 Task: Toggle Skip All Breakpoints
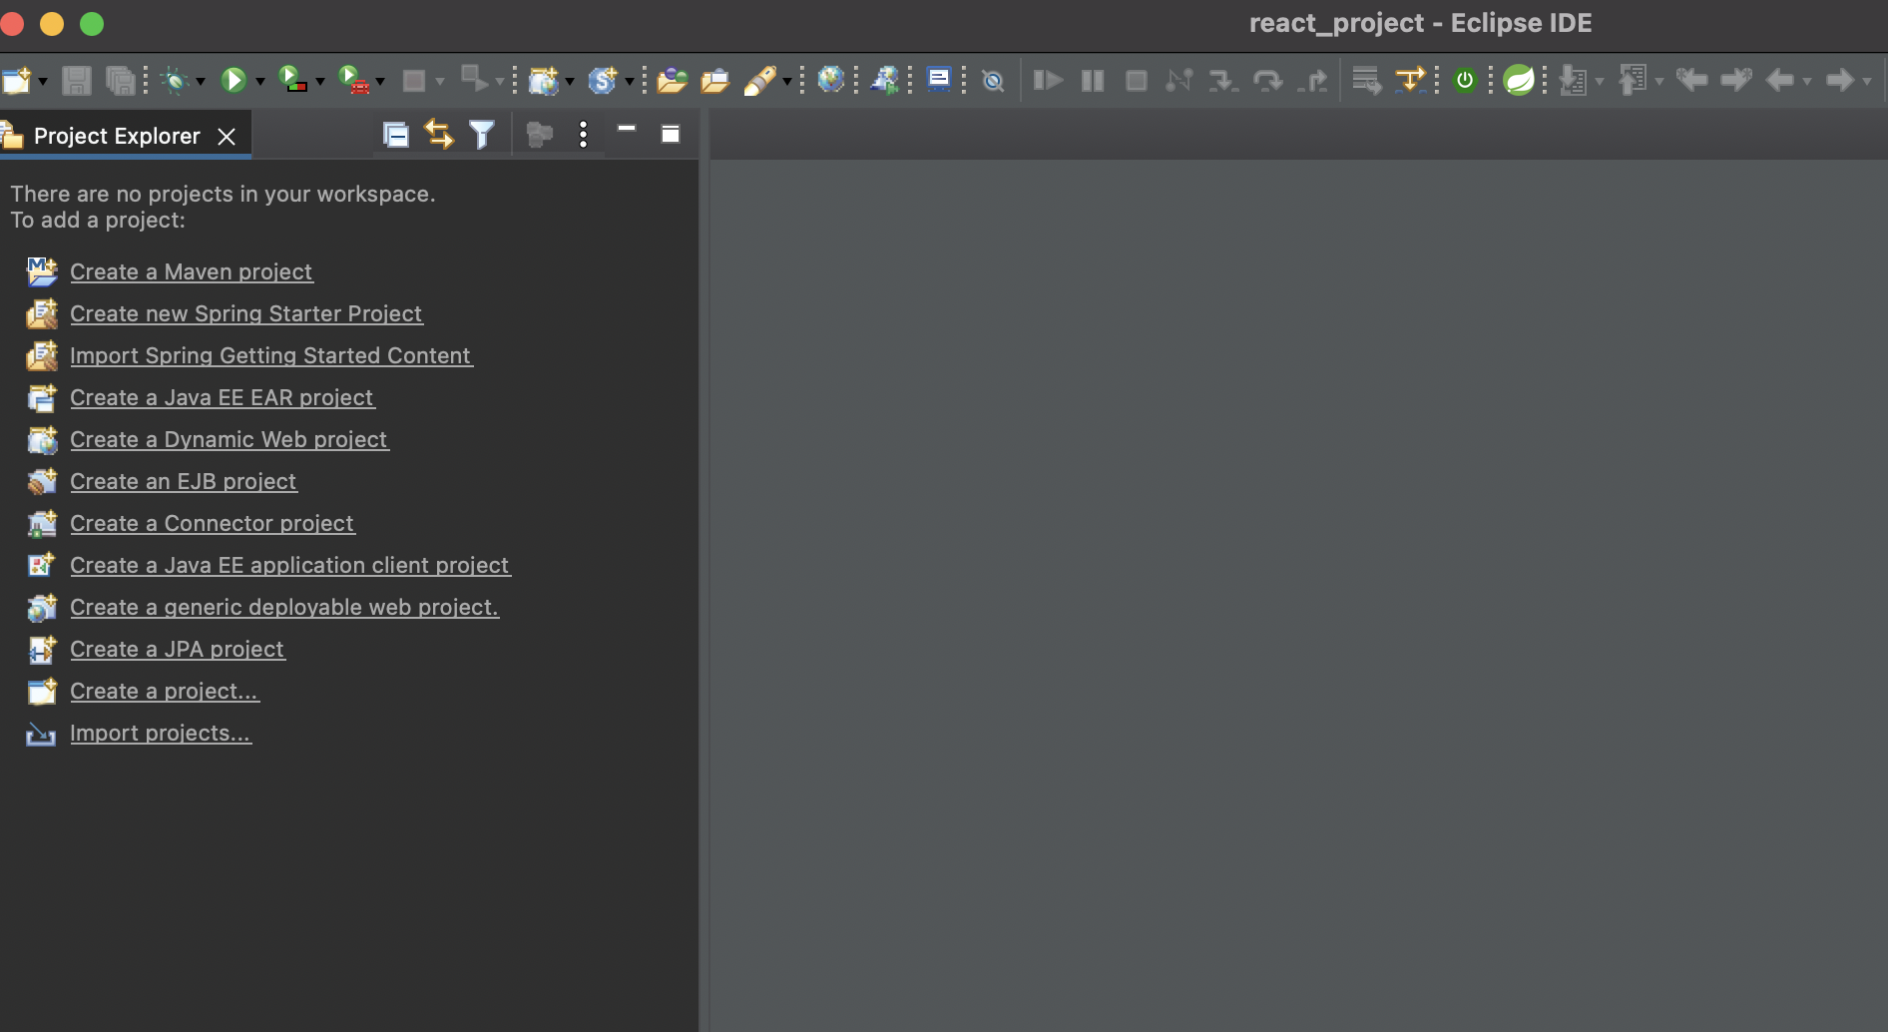(x=993, y=81)
